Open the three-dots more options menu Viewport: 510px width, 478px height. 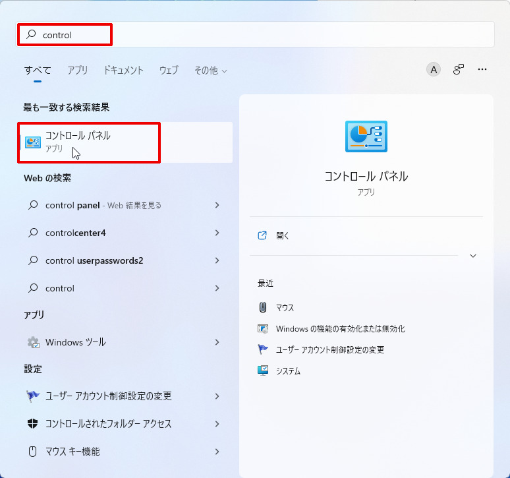[x=482, y=69]
